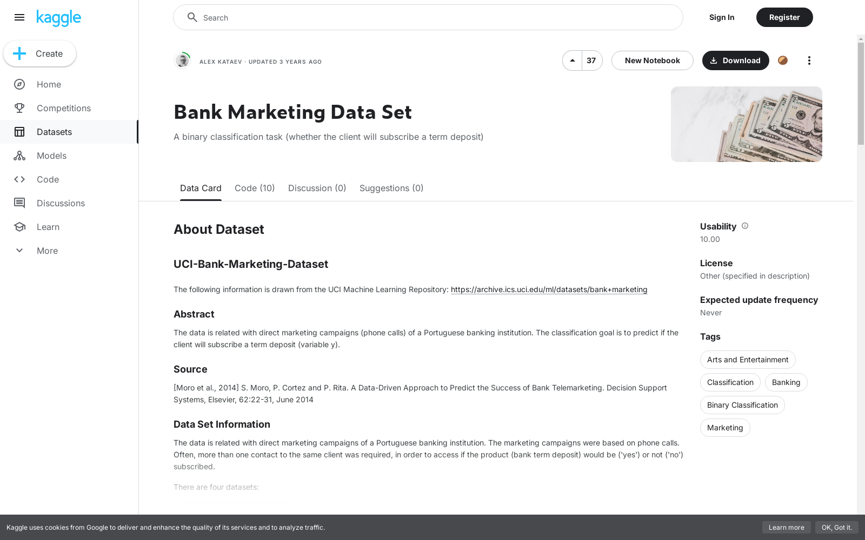Expand the More sidebar item
865x540 pixels.
click(47, 251)
